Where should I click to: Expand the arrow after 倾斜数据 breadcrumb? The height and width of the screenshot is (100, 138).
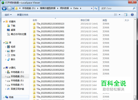[71, 8]
